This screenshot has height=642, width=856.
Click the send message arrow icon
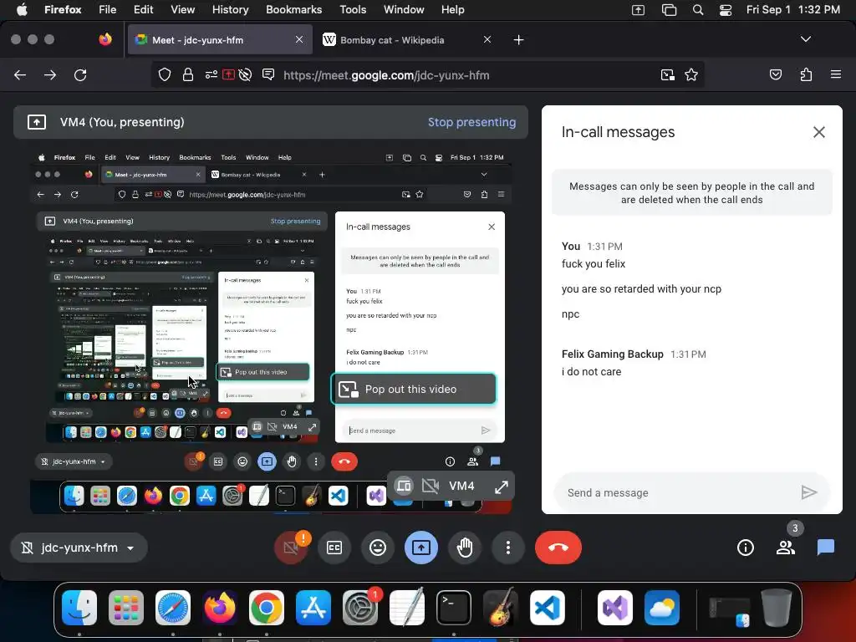coord(808,492)
